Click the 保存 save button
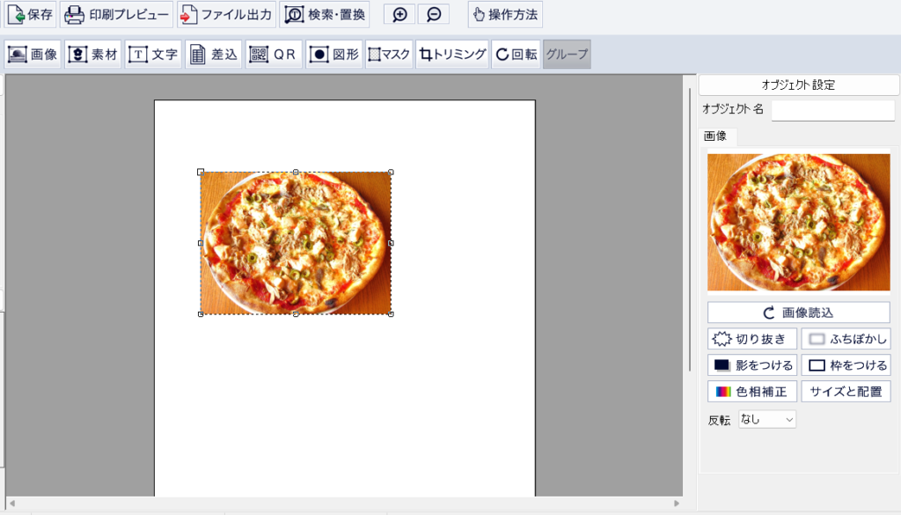The height and width of the screenshot is (515, 901). pyautogui.click(x=31, y=14)
